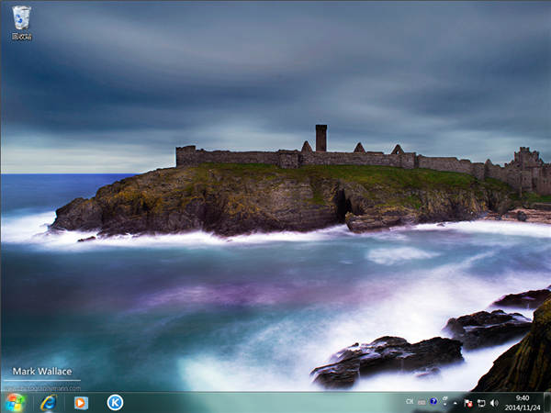Image resolution: width=551 pixels, height=413 pixels.
Task: Click the Show Desktop strip at taskbar end
Action: point(548,402)
